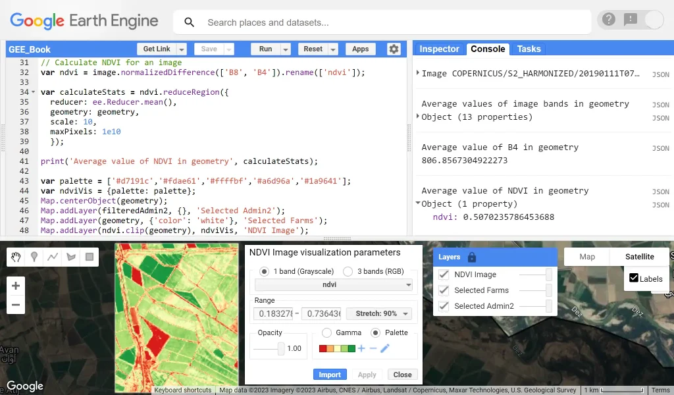Open Keyboard shortcuts link
The image size is (674, 395).
pyautogui.click(x=183, y=390)
